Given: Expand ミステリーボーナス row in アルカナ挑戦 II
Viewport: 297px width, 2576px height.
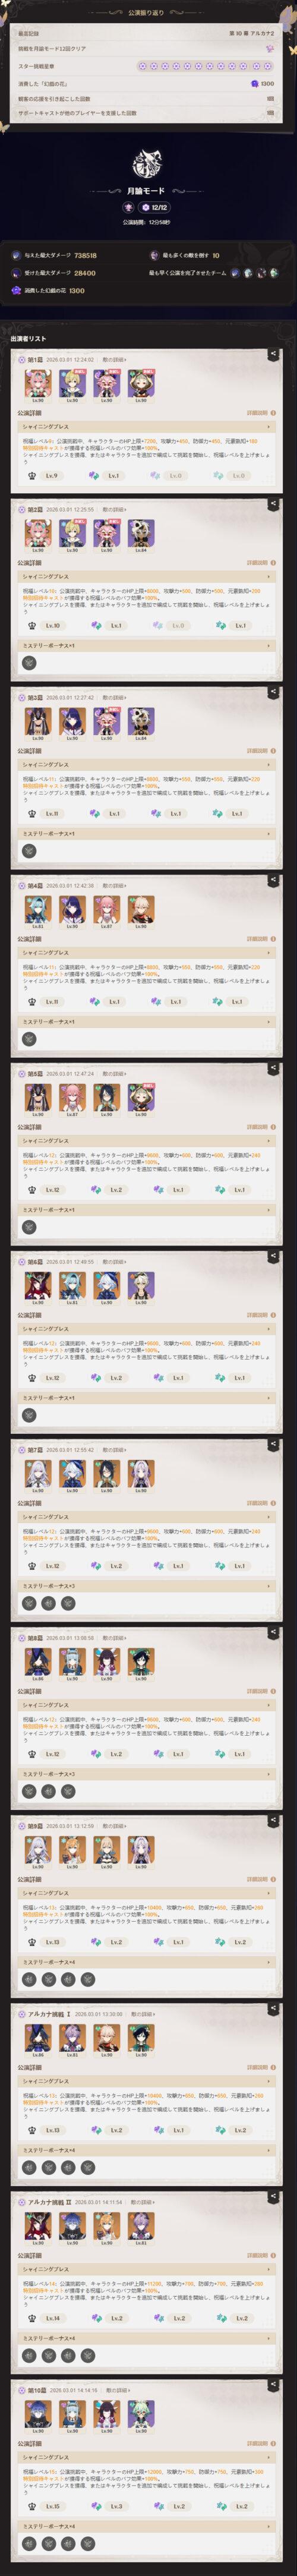Looking at the screenshot, I should point(148,2338).
